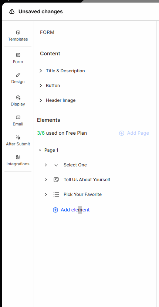159x307 pixels.
Task: Click the Title & Description label
Action: (x=65, y=71)
